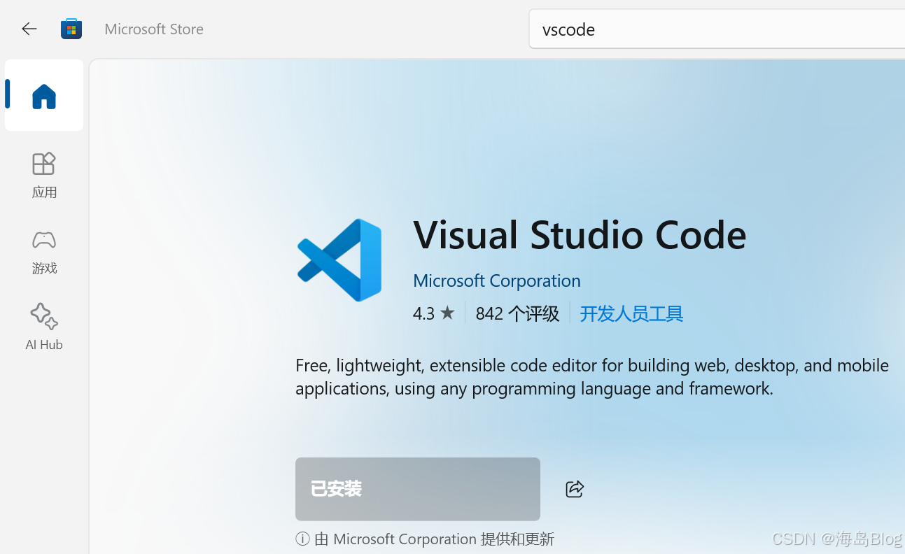Open the 应用 apps icon in the sidebar

click(43, 163)
